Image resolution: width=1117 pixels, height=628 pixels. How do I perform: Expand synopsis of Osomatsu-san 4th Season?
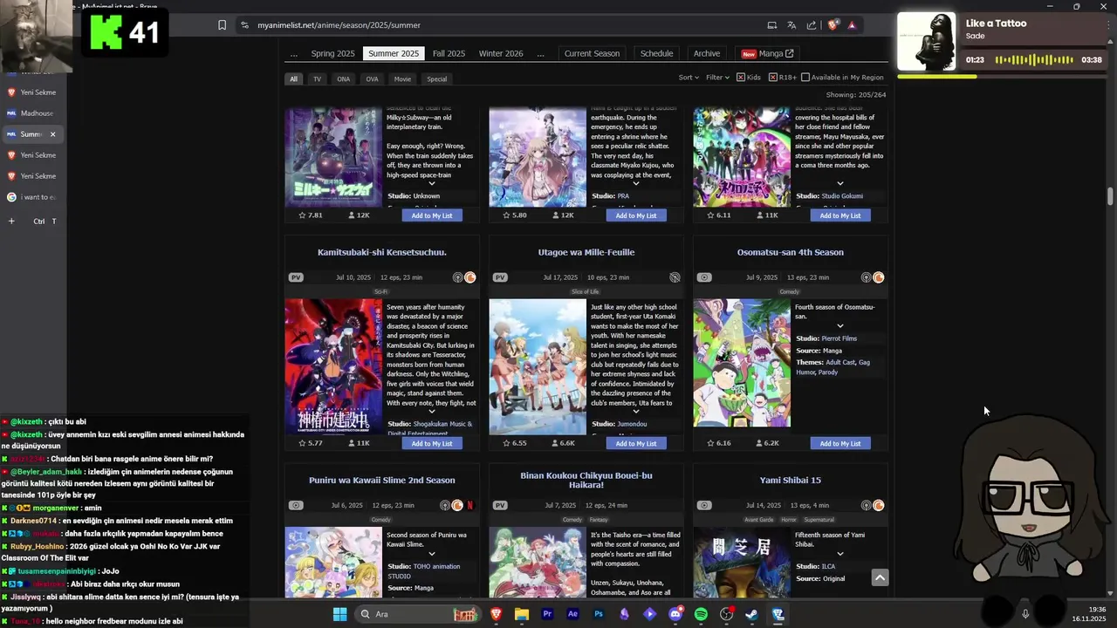[839, 326]
